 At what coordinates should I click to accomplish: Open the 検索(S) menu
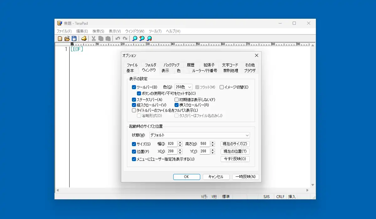pos(98,31)
